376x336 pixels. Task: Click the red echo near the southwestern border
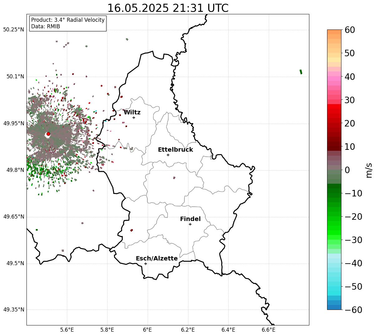pos(131,230)
